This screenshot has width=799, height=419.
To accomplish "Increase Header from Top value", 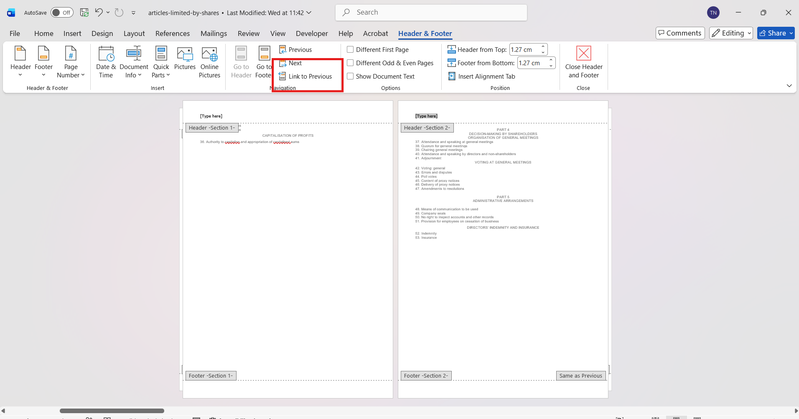I will point(543,47).
